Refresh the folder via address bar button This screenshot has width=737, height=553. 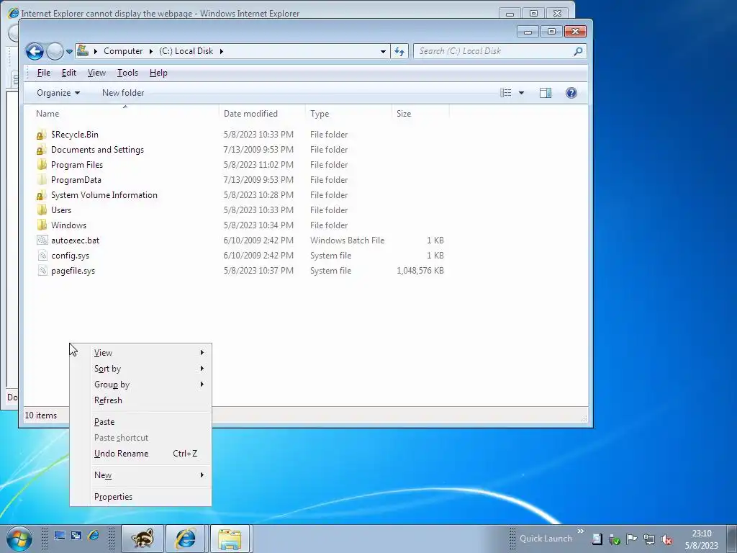[x=399, y=51]
